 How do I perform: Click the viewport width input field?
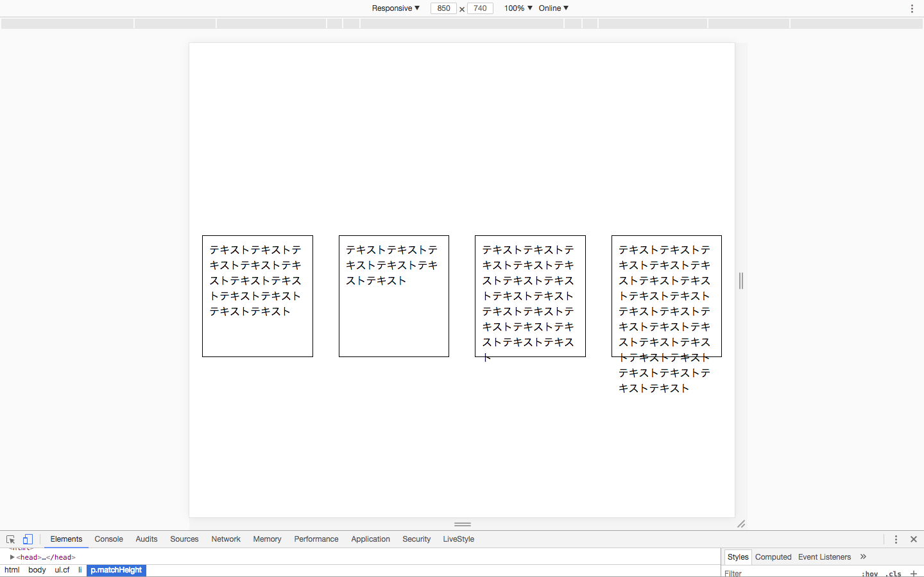tap(443, 8)
